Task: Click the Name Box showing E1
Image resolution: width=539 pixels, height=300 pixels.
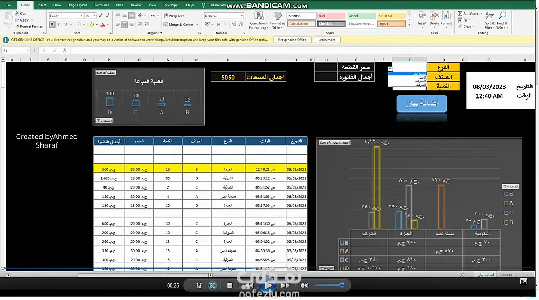Action: click(16, 51)
